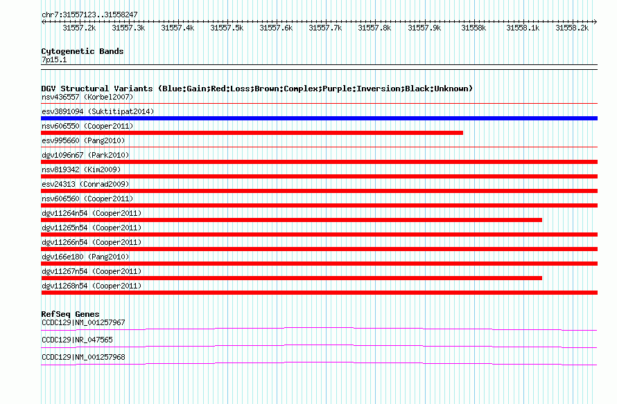Image resolution: width=617 pixels, height=404 pixels.
Task: Click the esv24313 (Conrad2009) label
Action: [85, 184]
